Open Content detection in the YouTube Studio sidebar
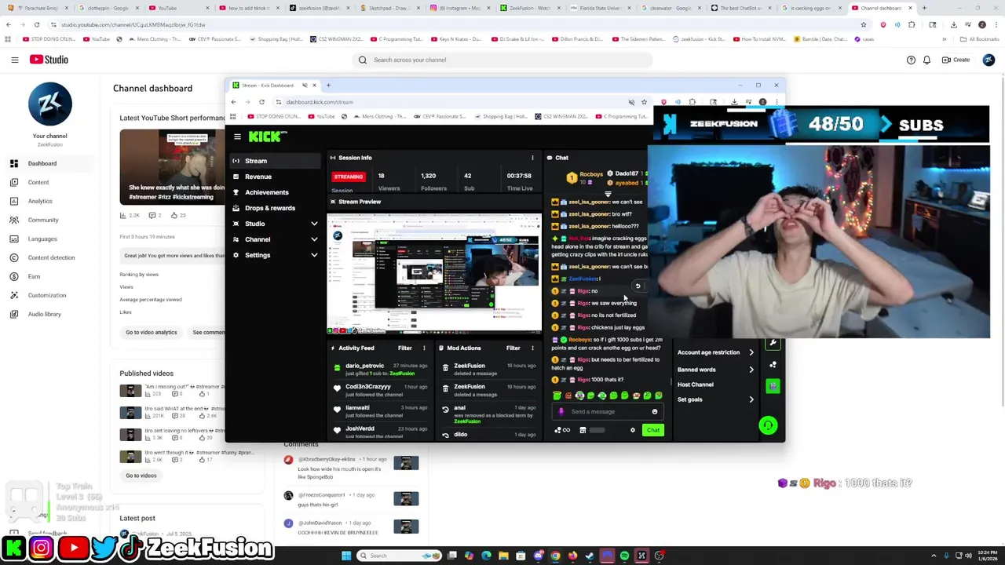The height and width of the screenshot is (565, 1005). 51,257
